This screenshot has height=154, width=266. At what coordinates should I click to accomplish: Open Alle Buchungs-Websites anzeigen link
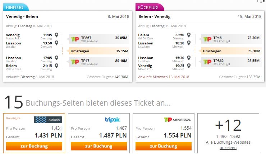pos(228,145)
